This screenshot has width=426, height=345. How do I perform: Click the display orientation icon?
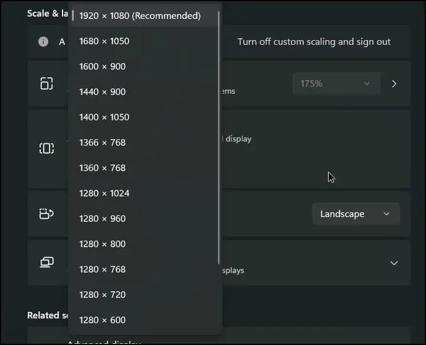tap(46, 213)
